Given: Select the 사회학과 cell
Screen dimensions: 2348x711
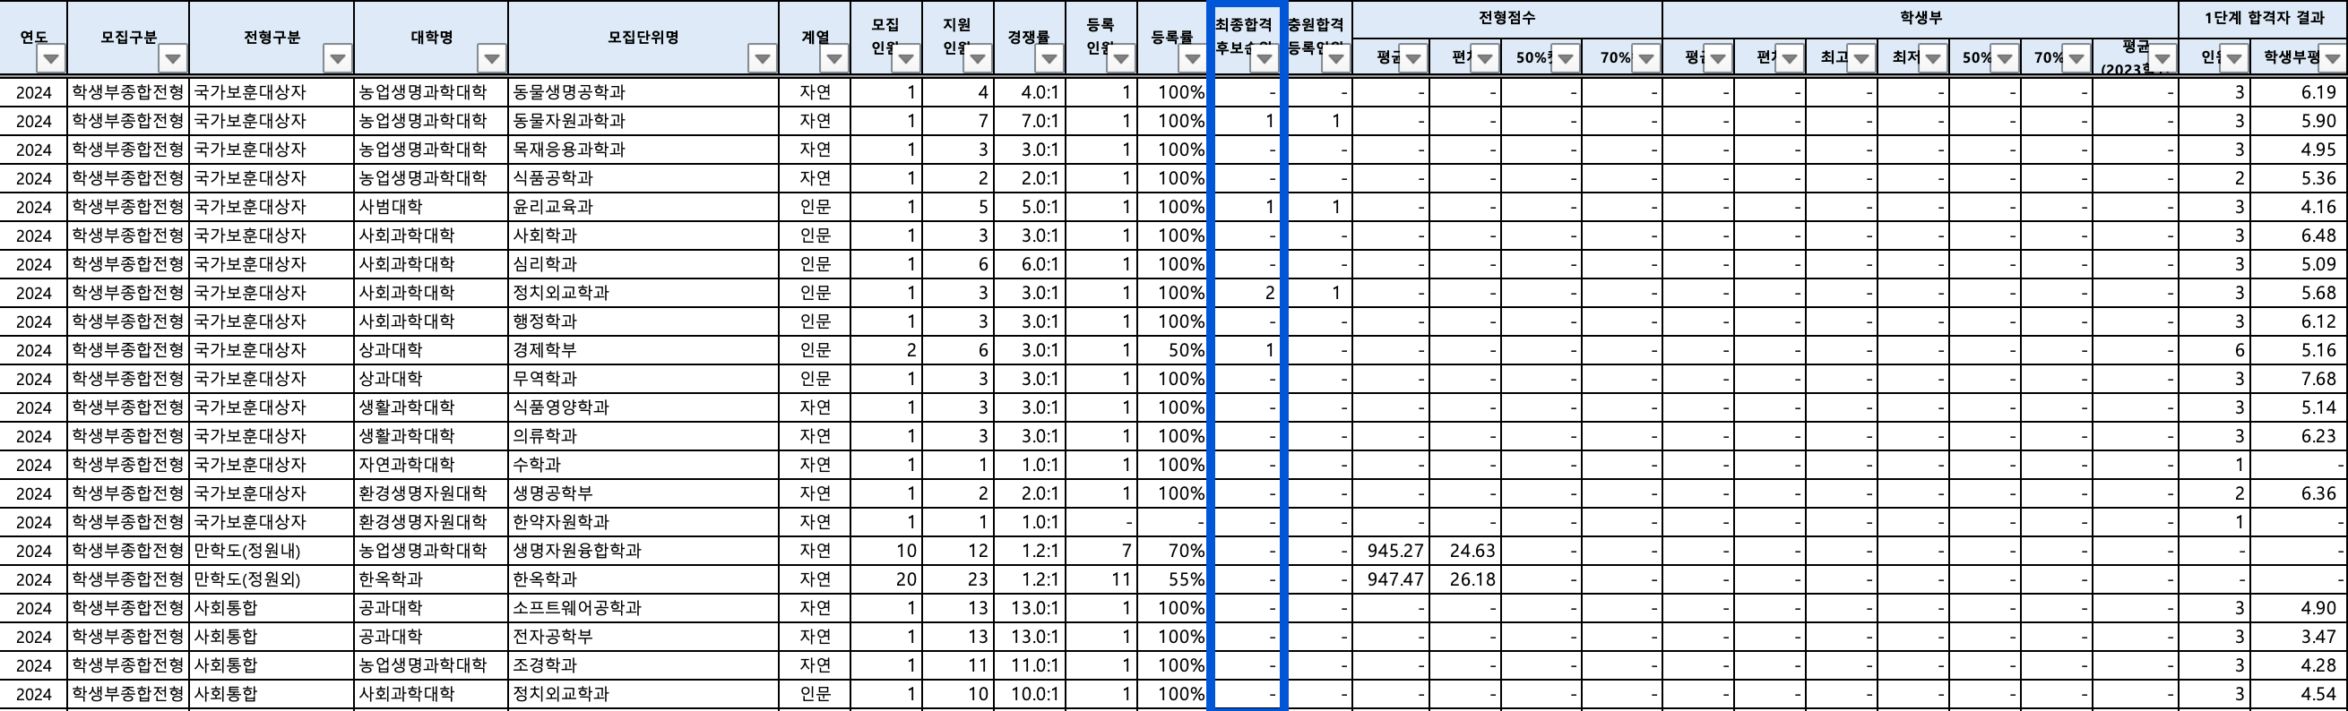Looking at the screenshot, I should tap(643, 236).
